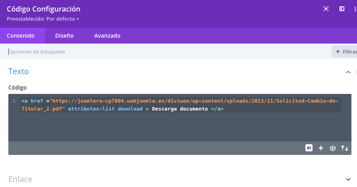Click the empty area of the code editor
This screenshot has height=187, width=357.
click(x=180, y=127)
